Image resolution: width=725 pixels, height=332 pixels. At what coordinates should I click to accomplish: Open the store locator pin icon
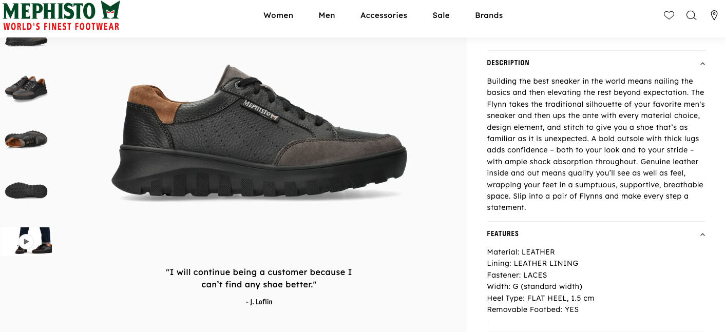[x=714, y=15]
